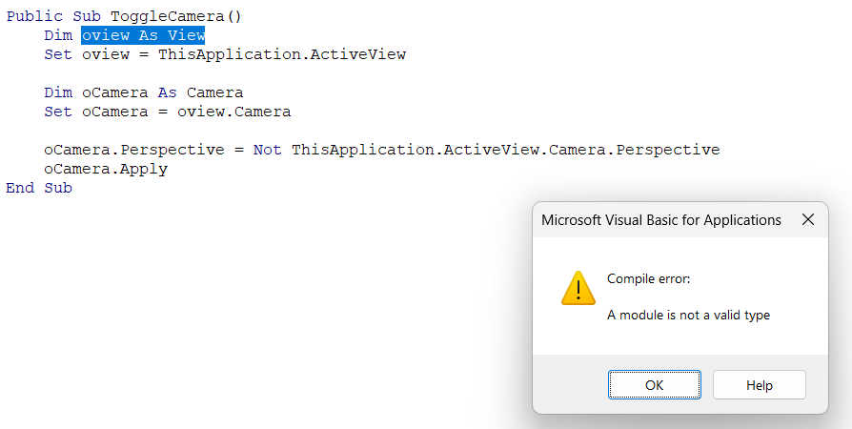
Task: Open Help for the compile error
Action: pos(760,385)
